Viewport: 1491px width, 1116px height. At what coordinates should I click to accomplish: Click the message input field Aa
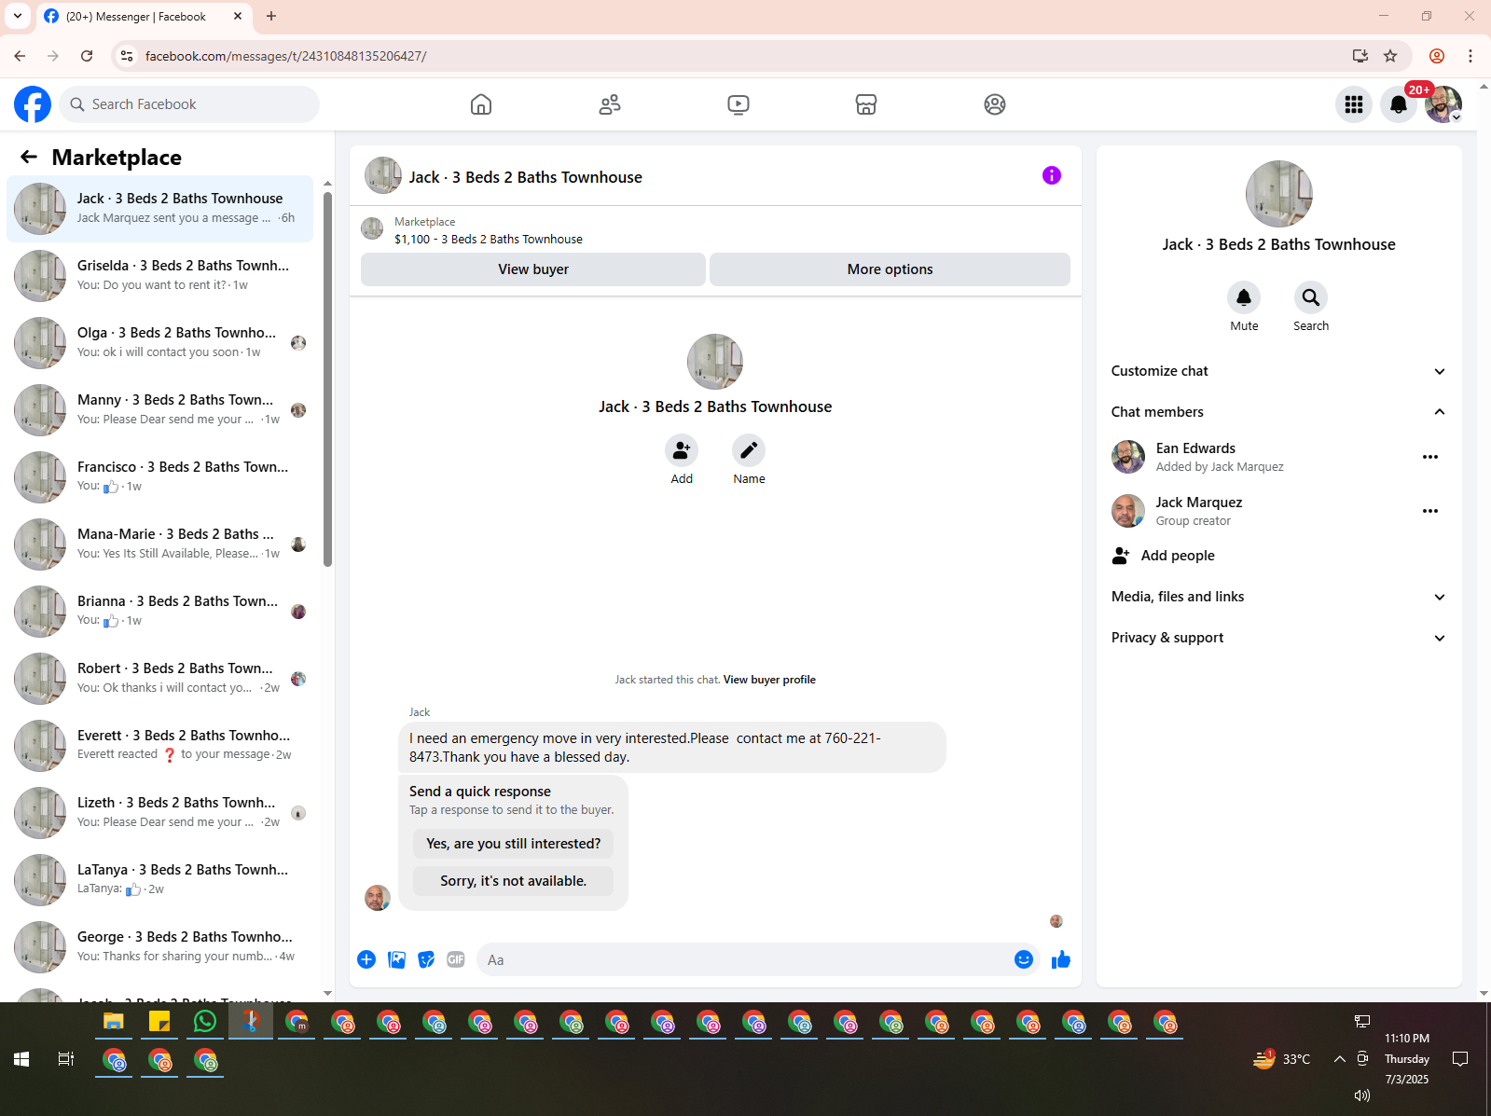click(x=746, y=959)
